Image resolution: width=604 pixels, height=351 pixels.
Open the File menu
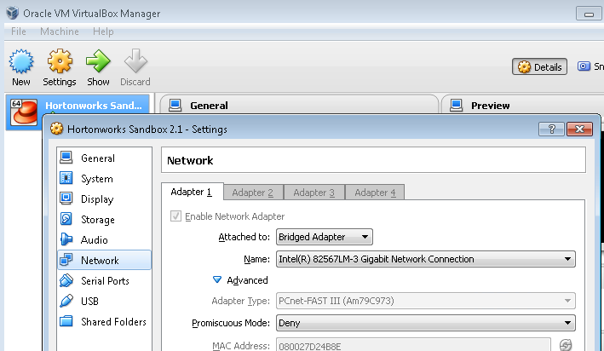tap(19, 32)
